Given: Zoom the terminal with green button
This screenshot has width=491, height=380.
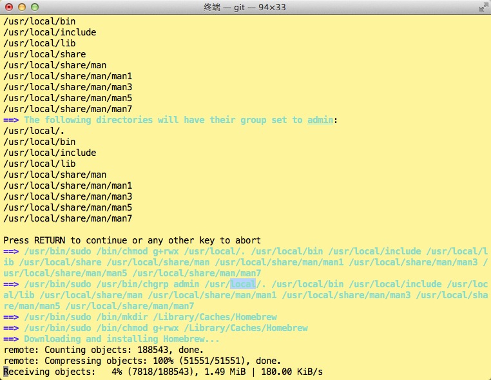Looking at the screenshot, I should (x=35, y=7).
